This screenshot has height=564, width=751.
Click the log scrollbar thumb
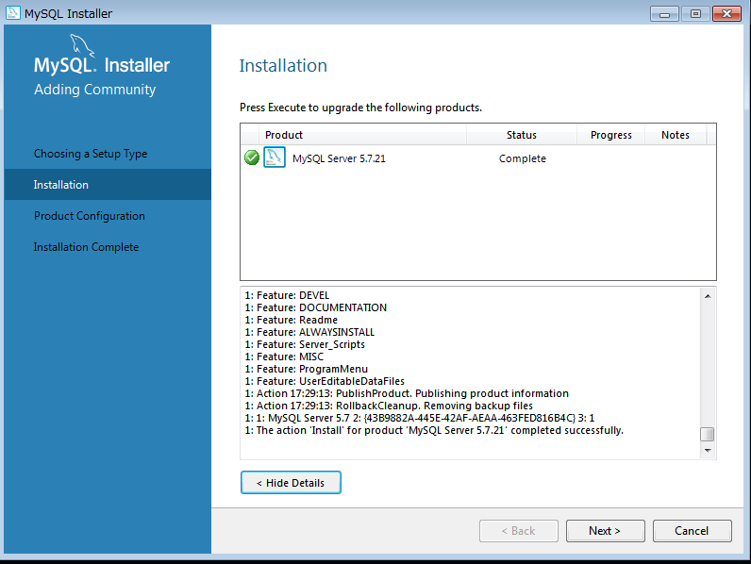pyautogui.click(x=708, y=434)
